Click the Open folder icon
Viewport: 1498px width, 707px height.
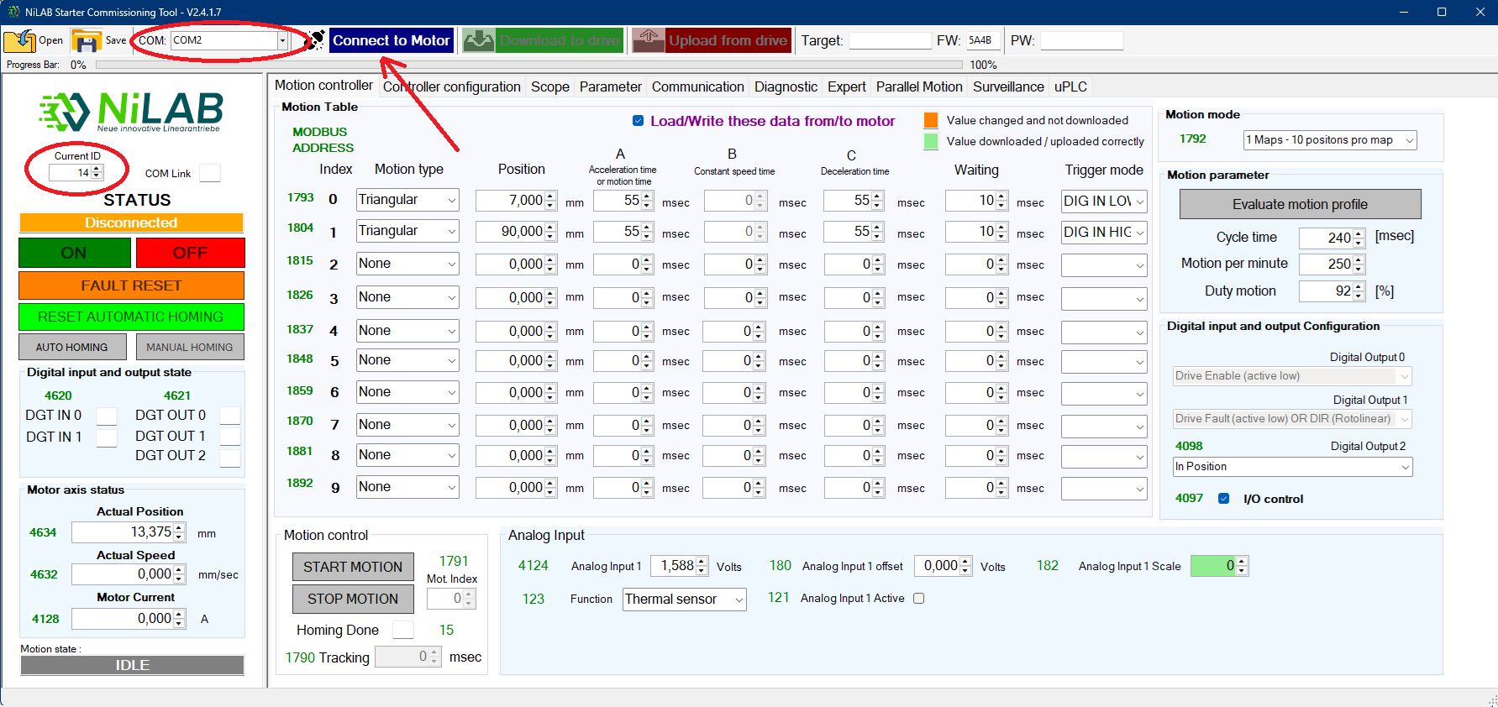click(x=20, y=40)
